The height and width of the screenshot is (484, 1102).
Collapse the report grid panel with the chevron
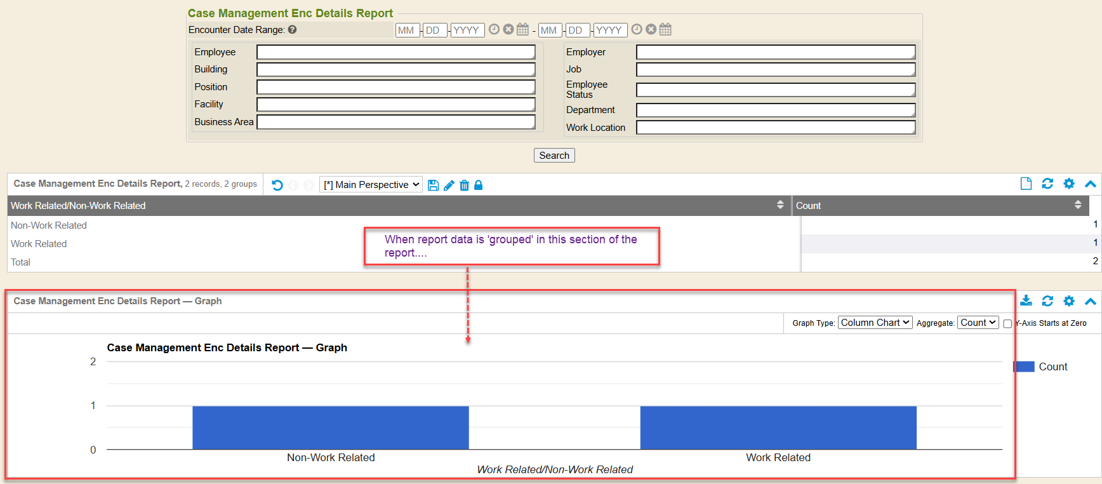pos(1091,184)
